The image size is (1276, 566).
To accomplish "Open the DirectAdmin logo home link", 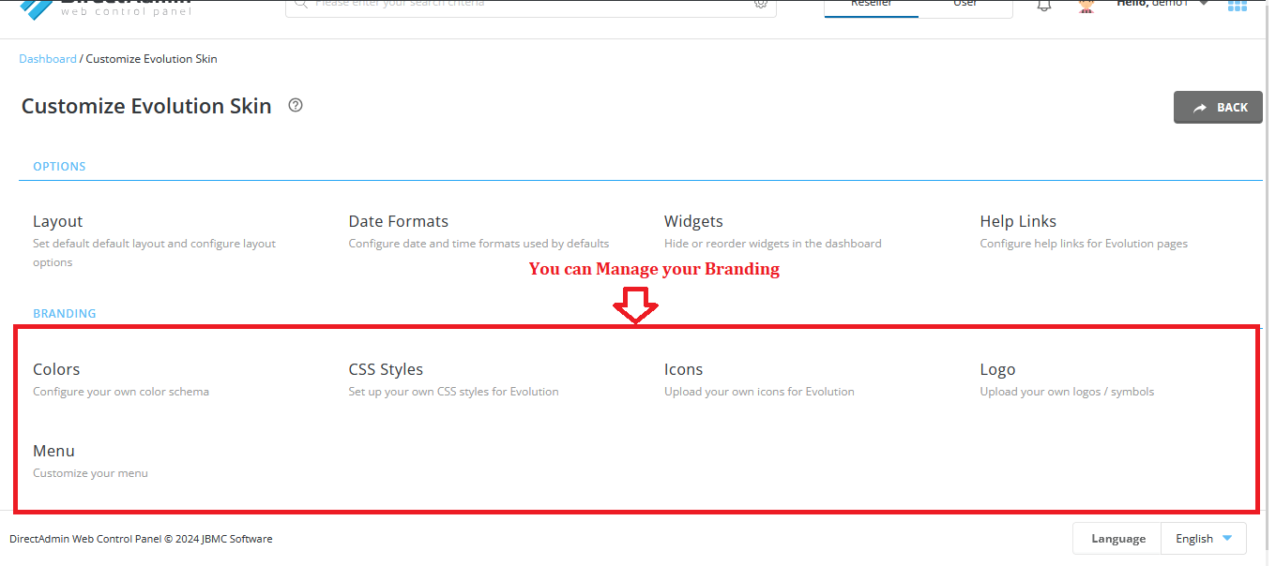I will click(x=105, y=7).
